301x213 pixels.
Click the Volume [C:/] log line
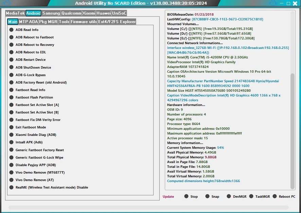pyautogui.click(x=210, y=29)
